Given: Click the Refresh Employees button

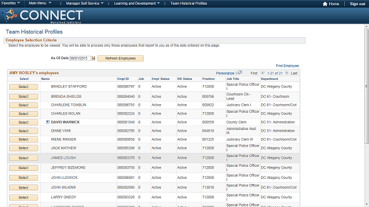Looking at the screenshot, I should [121, 59].
